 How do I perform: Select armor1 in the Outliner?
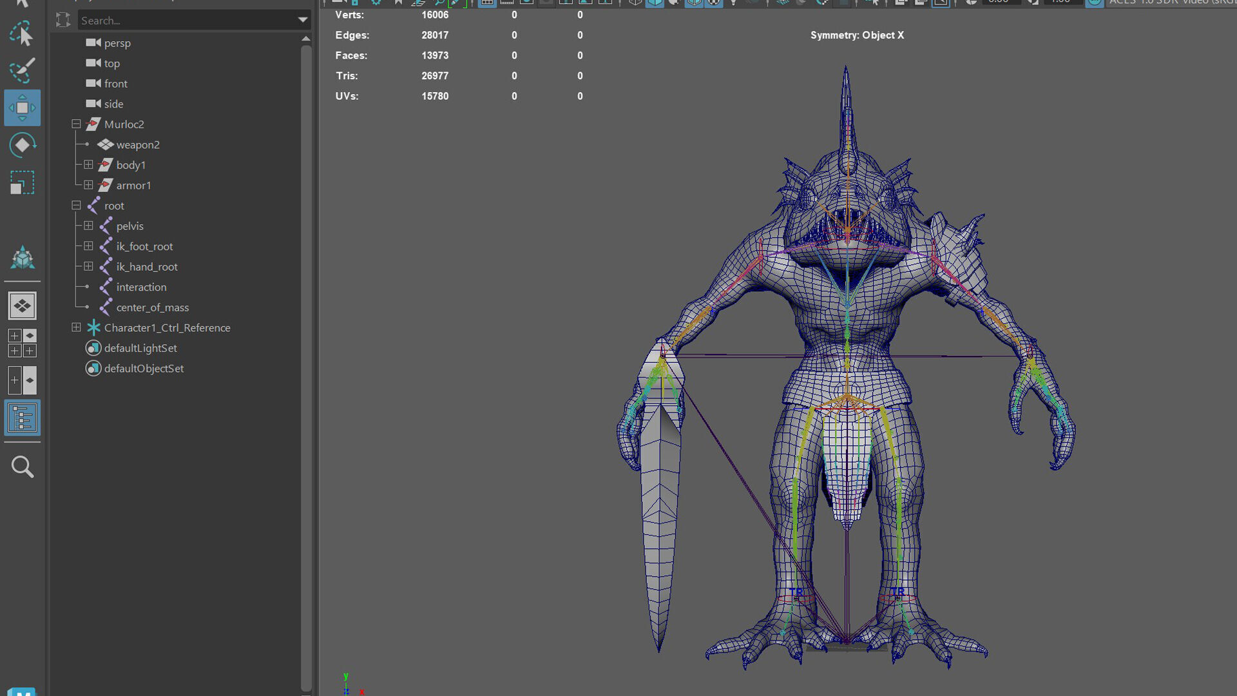(x=133, y=186)
